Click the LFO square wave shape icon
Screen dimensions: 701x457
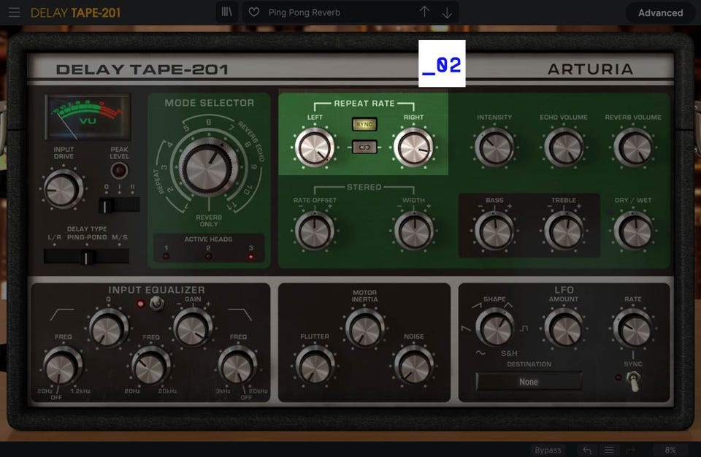click(524, 329)
